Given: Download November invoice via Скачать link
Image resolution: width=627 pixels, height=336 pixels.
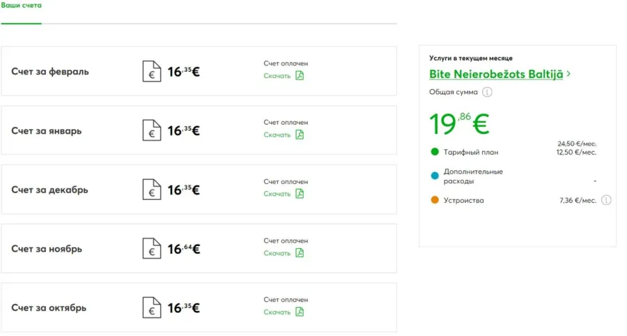Looking at the screenshot, I should coord(277,253).
